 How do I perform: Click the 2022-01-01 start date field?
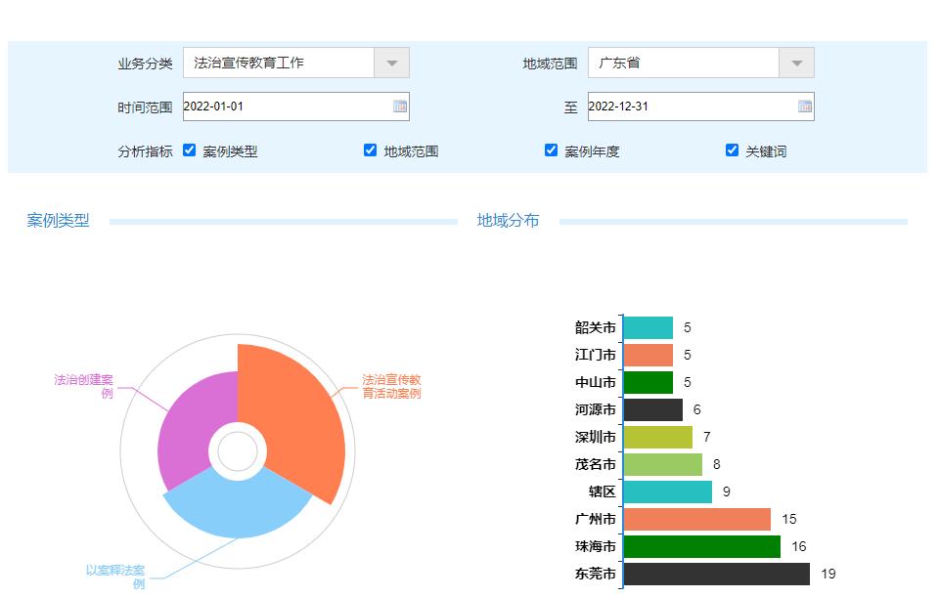coord(286,107)
